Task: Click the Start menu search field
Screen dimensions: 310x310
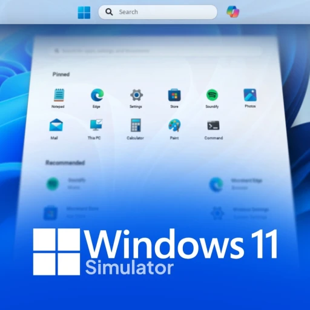Action: click(156, 50)
